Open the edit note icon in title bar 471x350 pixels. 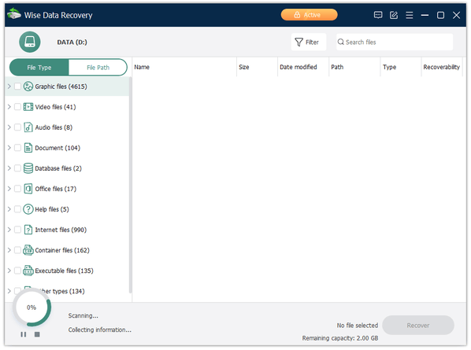point(394,15)
